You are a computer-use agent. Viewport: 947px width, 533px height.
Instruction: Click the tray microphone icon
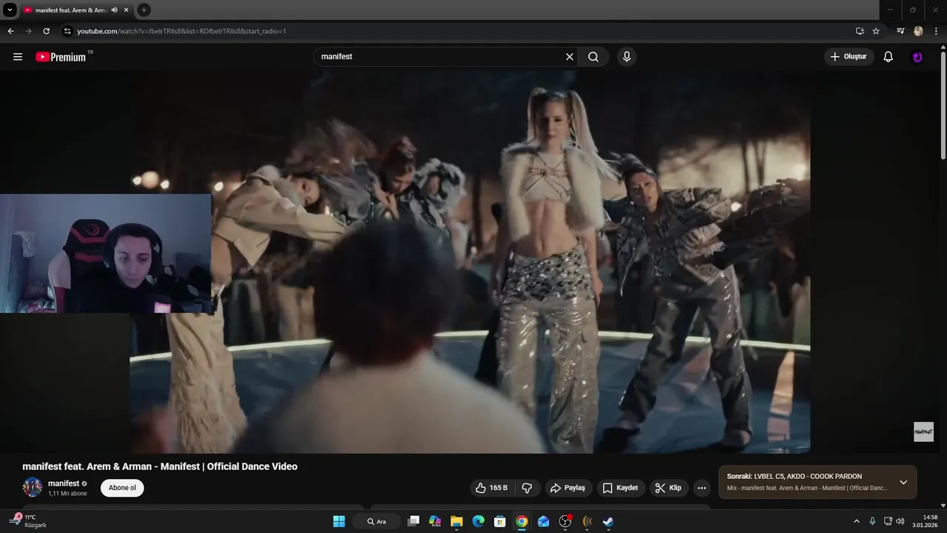point(872,521)
